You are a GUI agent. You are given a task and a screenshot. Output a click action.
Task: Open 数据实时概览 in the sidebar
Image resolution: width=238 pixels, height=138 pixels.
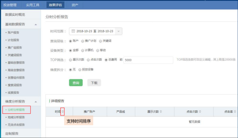[x=15, y=14]
